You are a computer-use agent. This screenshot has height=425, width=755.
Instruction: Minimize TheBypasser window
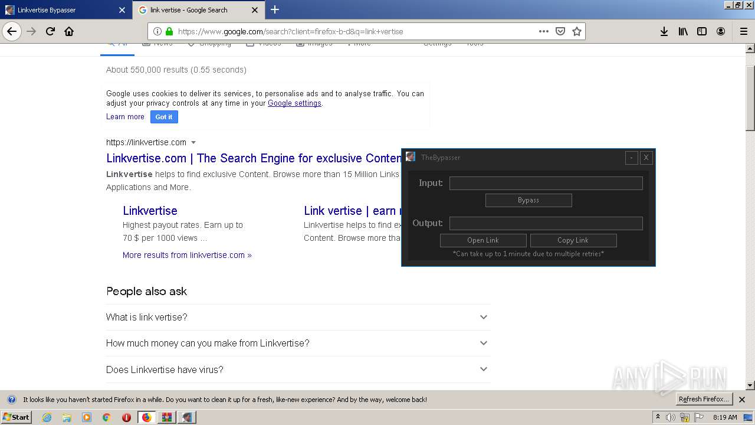click(632, 158)
